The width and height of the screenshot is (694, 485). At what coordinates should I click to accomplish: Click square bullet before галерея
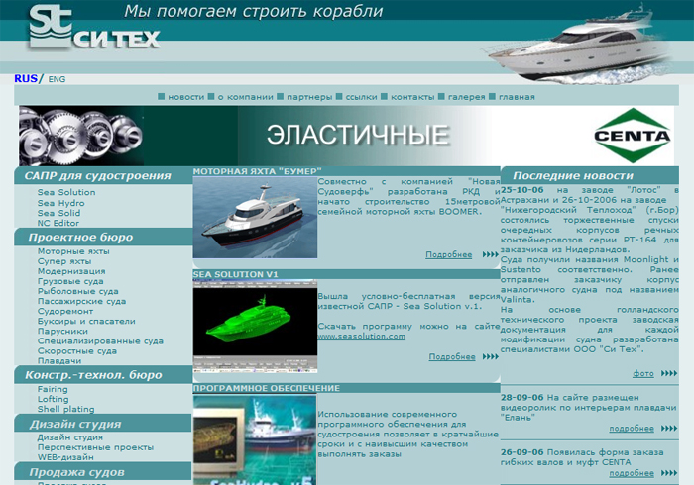click(441, 96)
